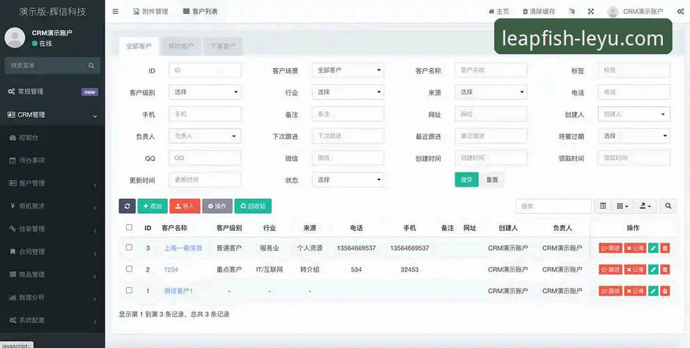Viewport: 690px width, 348px height.
Task: Collapse the CRM管理 sidebar section
Action: [52, 115]
